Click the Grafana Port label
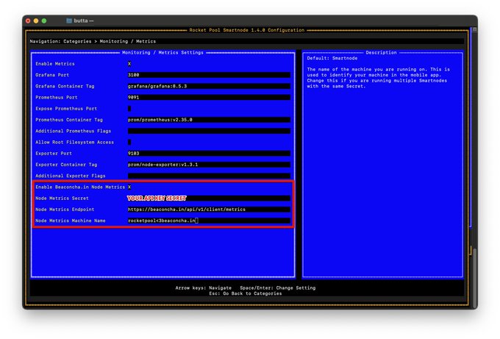The height and width of the screenshot is (339, 500). coord(52,75)
